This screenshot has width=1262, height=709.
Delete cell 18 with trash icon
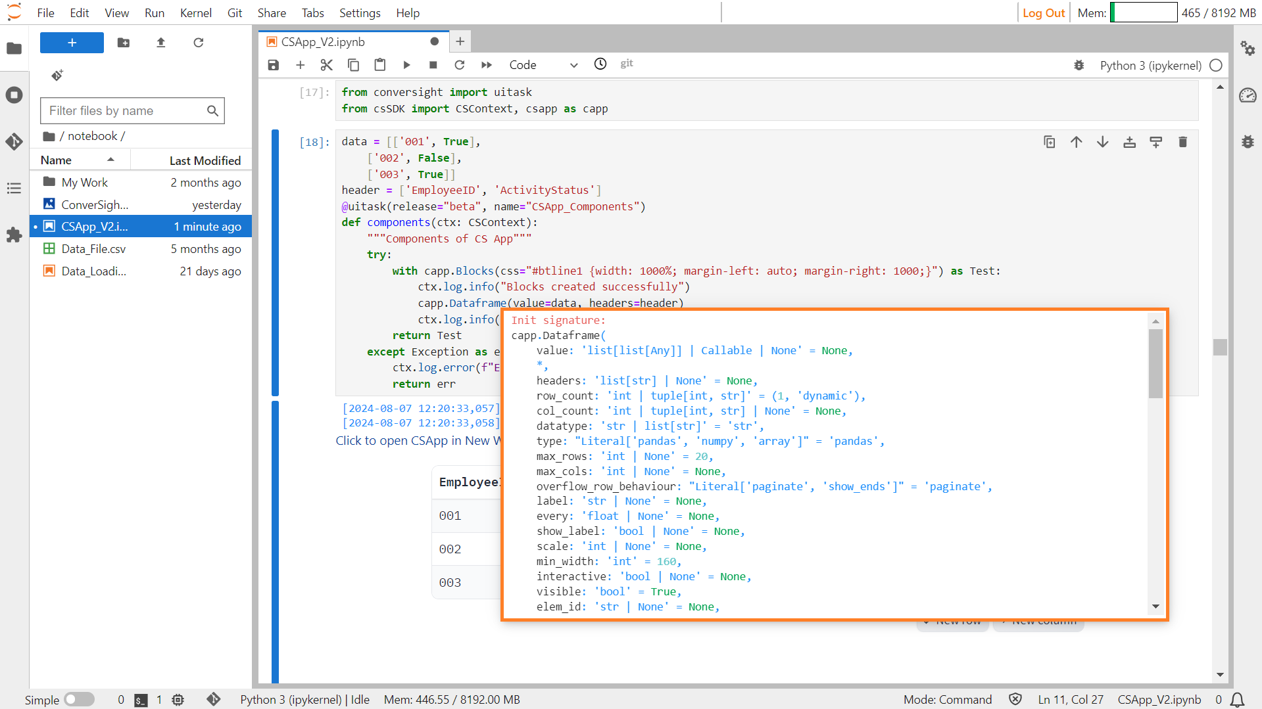pos(1182,142)
